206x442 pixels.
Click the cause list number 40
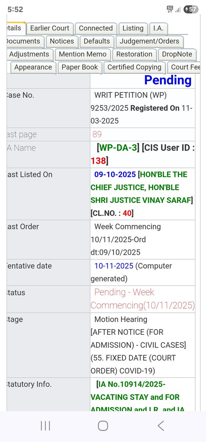127,213
